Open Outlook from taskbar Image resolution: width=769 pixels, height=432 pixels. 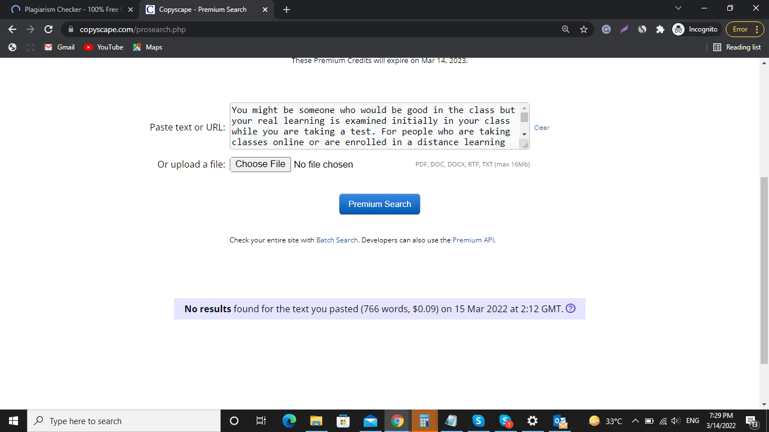pyautogui.click(x=560, y=421)
